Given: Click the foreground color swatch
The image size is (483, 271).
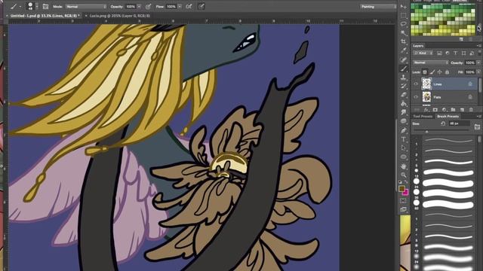Looking at the screenshot, I should point(401,189).
